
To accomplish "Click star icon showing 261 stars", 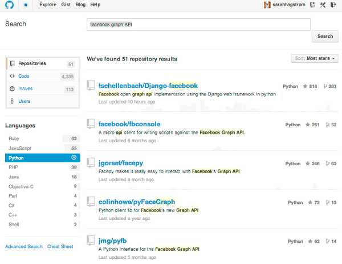I will (308, 125).
